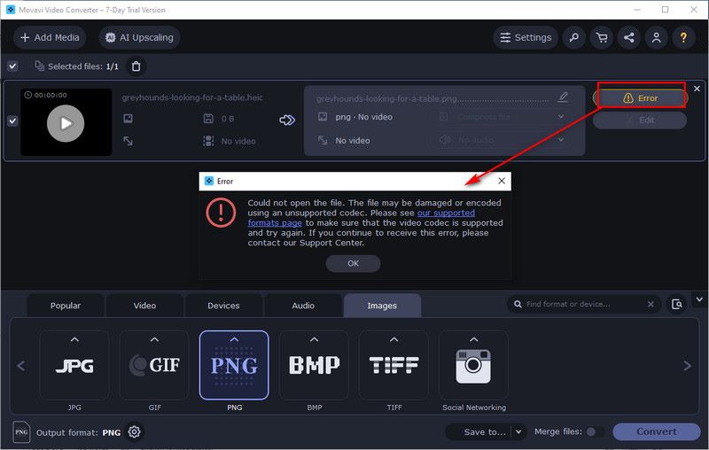Select the Social Networking preset
The height and width of the screenshot is (450, 709).
pos(473,365)
